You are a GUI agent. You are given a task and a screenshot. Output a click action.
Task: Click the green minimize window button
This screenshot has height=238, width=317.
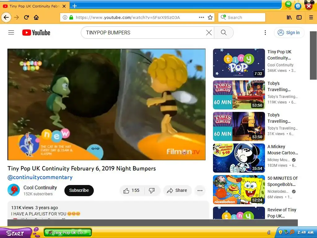tap(289, 4)
